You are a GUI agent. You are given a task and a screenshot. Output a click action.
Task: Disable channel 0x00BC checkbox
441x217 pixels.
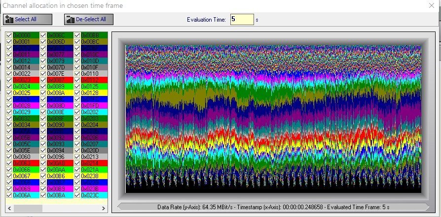[x=77, y=42]
